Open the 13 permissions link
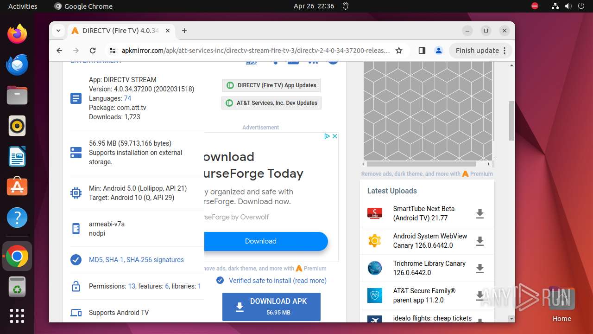Viewport: 593px width, 334px height. (132, 286)
